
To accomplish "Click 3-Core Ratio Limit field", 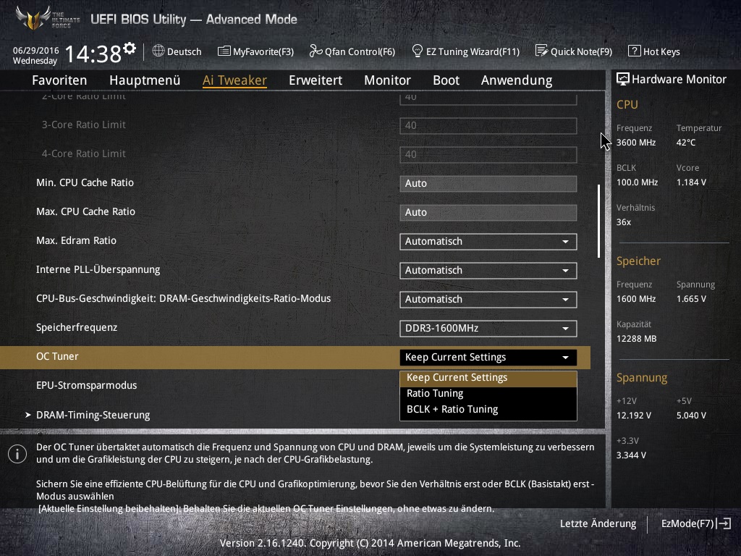I will click(488, 126).
